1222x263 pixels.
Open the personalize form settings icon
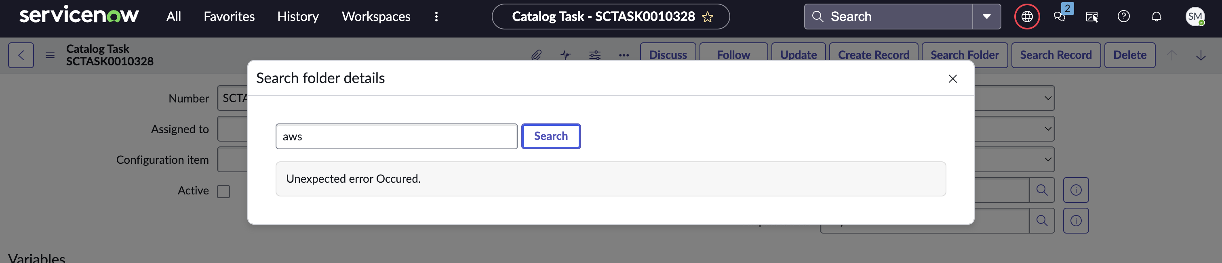click(594, 55)
